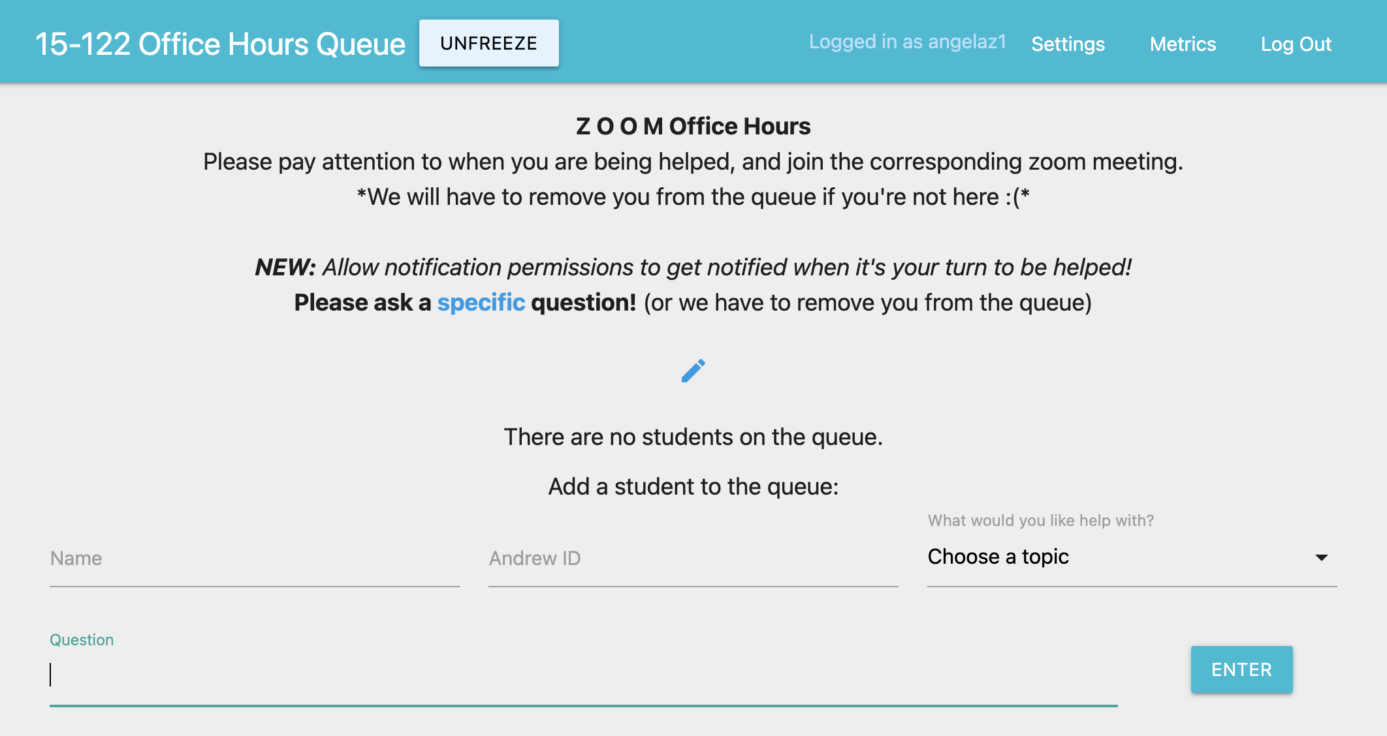Click the bold "NEW:" notification notice
Viewport: 1387px width, 736px height.
pyautogui.click(x=285, y=268)
